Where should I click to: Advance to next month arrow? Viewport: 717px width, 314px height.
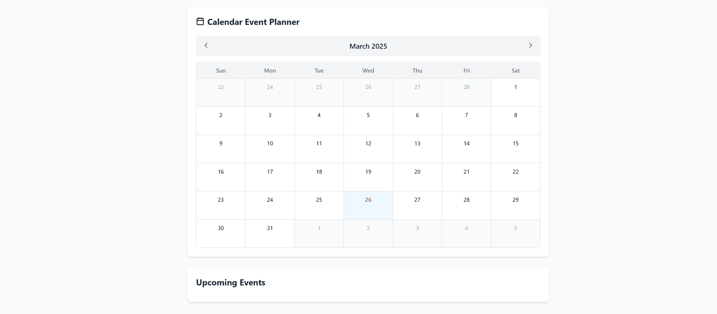530,45
